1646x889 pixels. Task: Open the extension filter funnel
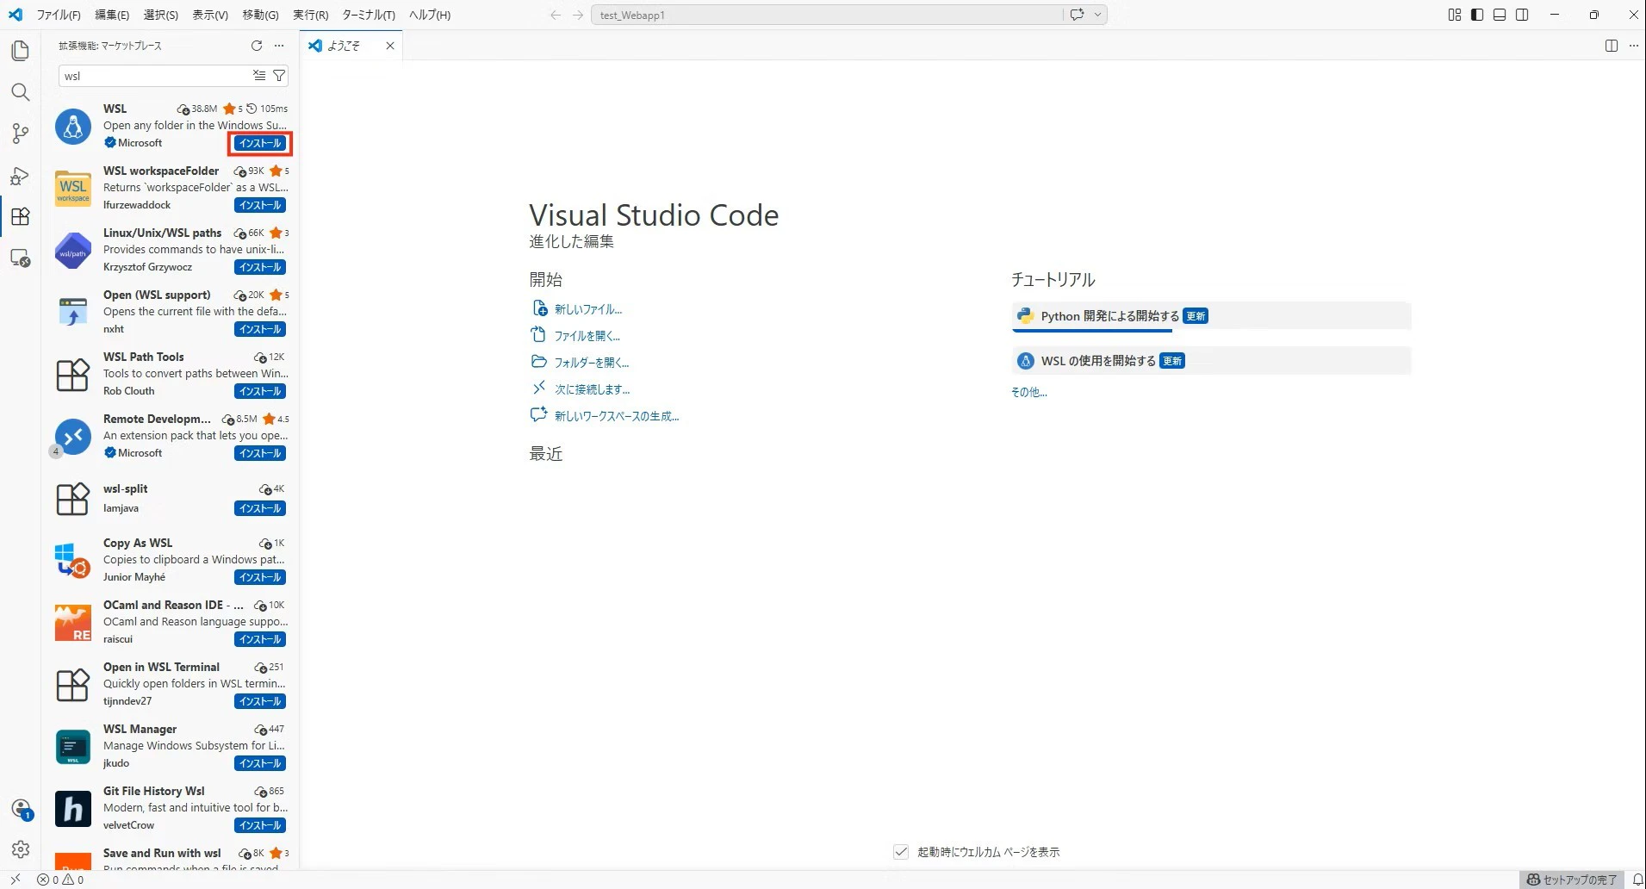point(279,76)
